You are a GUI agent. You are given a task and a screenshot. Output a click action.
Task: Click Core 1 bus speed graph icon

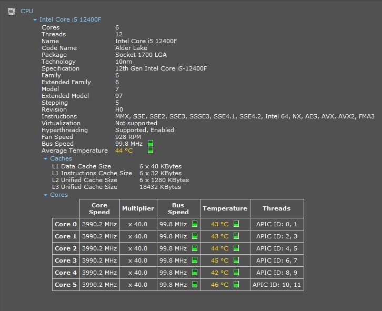tap(195, 236)
